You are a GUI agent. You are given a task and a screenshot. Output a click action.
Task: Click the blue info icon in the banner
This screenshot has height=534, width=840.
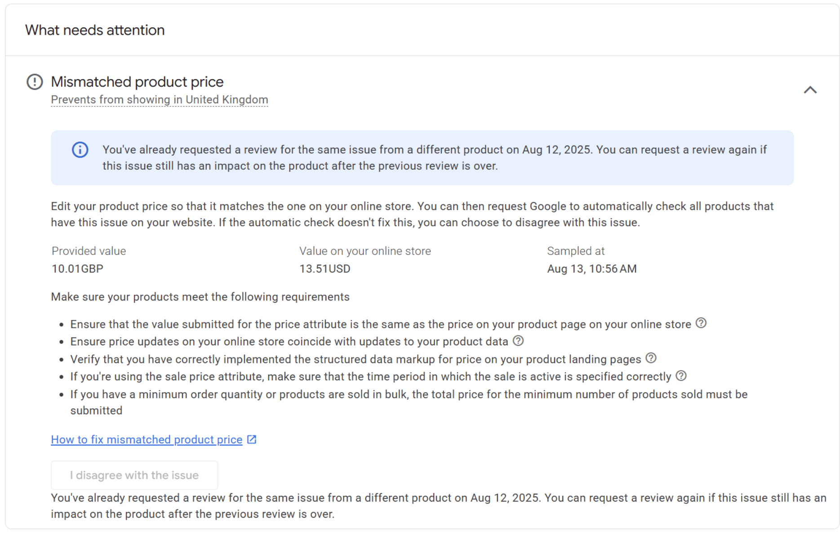(x=80, y=150)
